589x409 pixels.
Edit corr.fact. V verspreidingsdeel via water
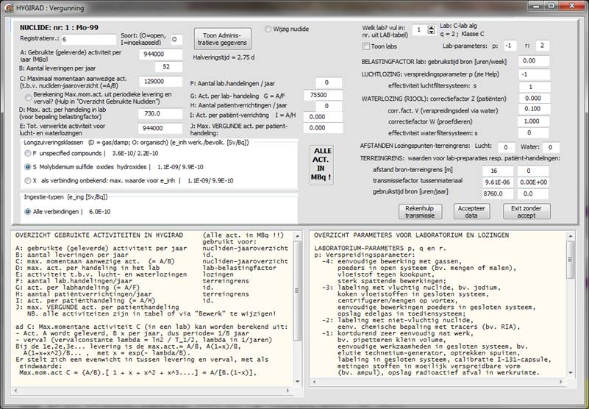tap(533, 109)
